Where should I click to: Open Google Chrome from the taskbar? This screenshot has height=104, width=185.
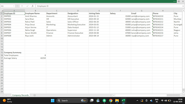point(111,100)
